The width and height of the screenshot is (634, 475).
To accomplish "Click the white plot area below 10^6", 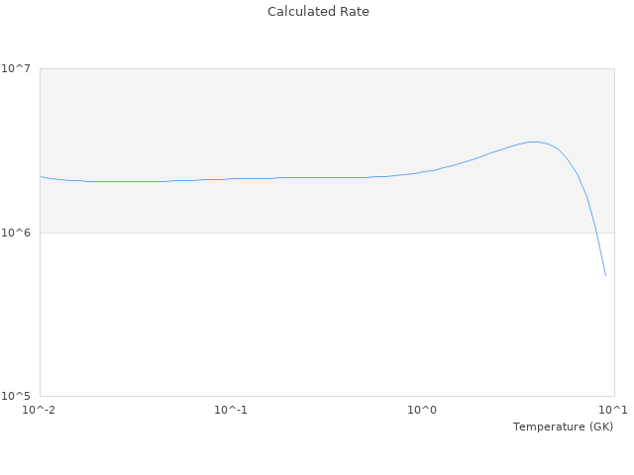I will pyautogui.click(x=297, y=317).
